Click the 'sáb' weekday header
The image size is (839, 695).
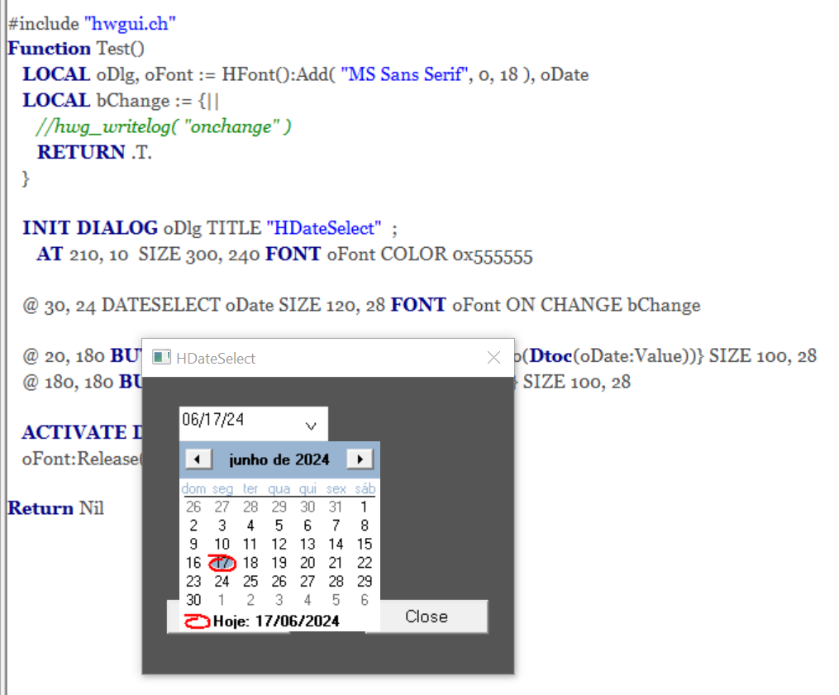365,488
